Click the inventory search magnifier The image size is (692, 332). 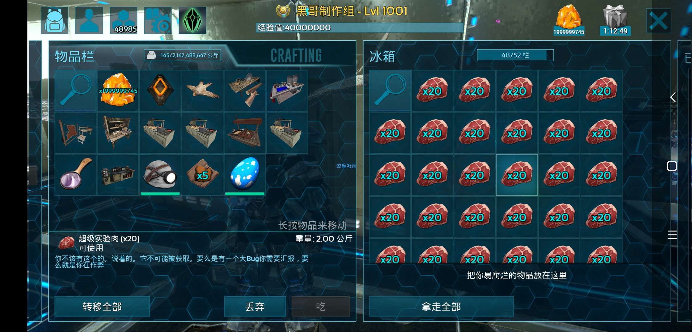(76, 90)
